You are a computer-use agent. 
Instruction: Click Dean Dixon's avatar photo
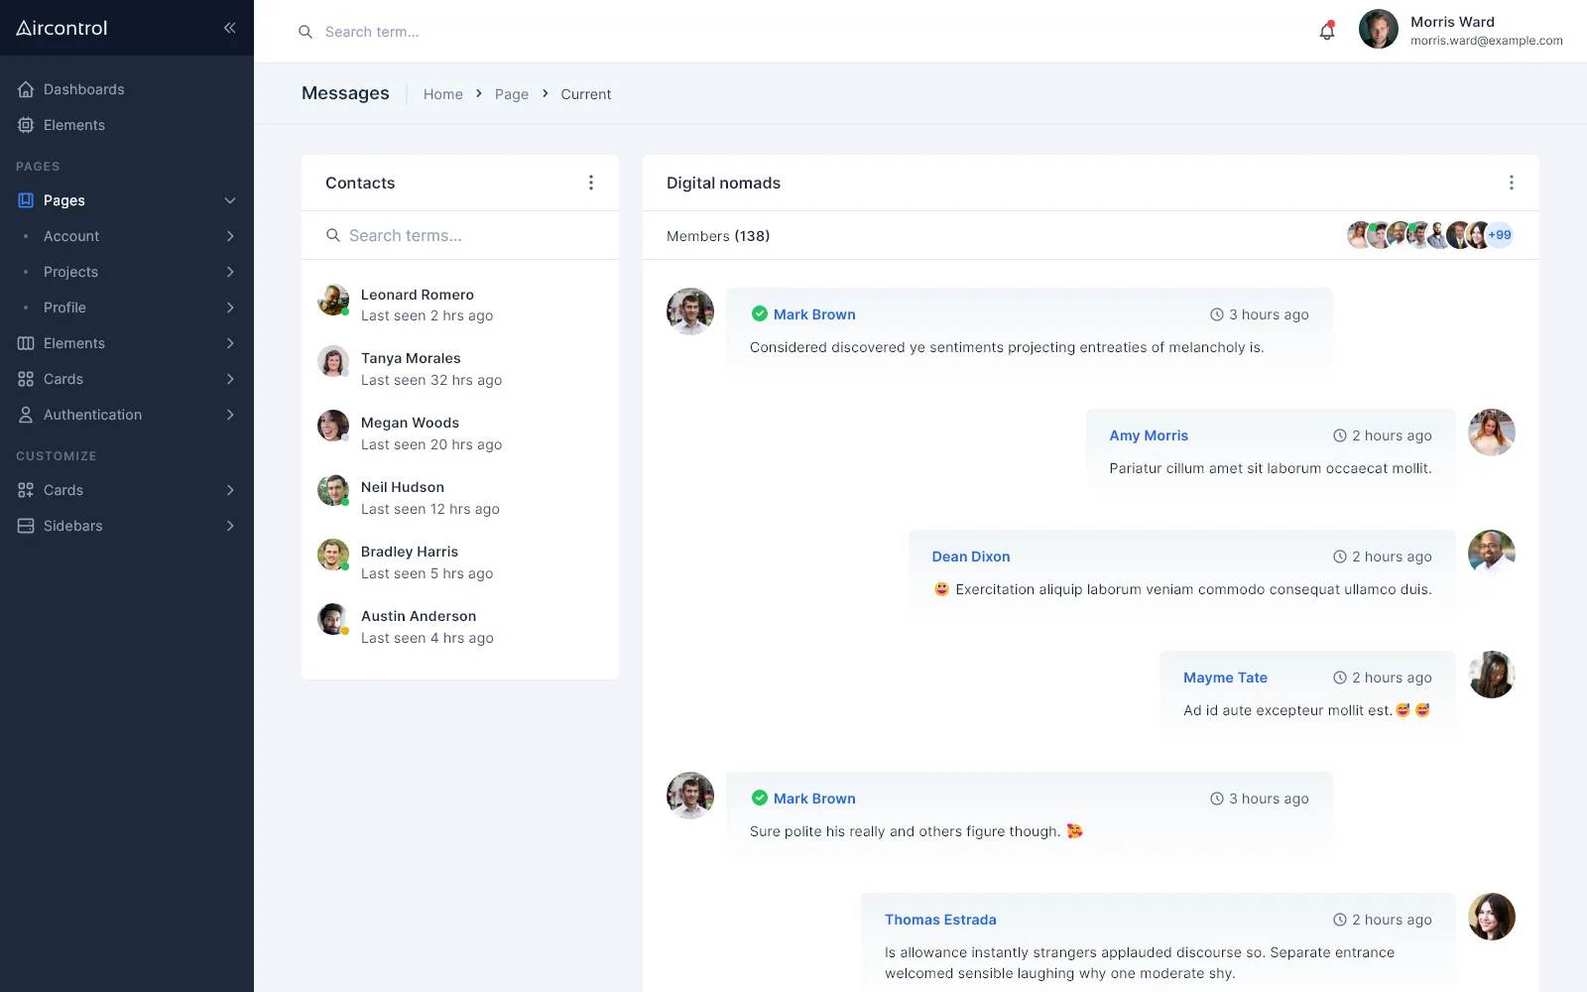(1492, 554)
